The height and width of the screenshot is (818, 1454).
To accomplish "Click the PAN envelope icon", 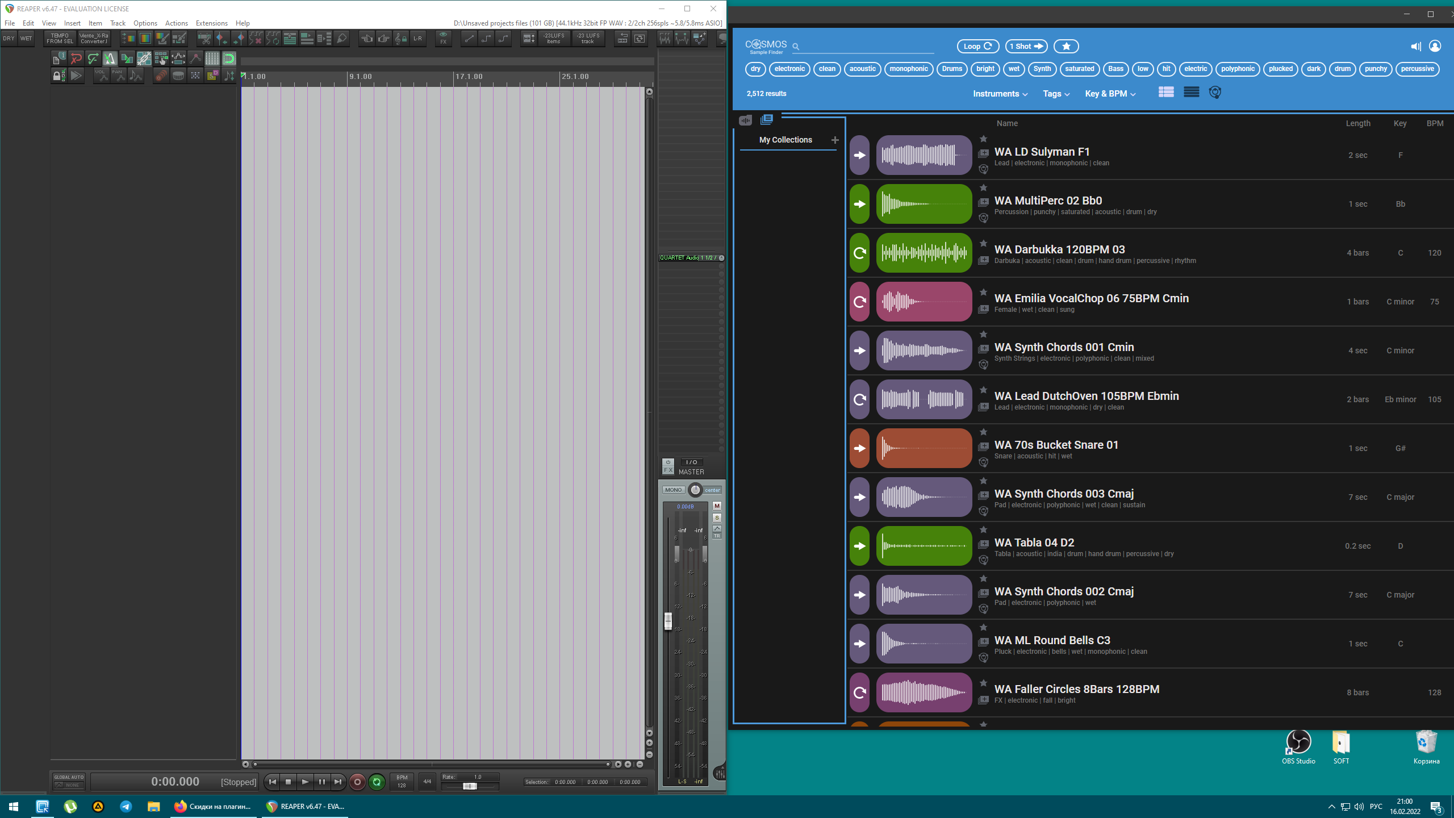I will pos(118,76).
